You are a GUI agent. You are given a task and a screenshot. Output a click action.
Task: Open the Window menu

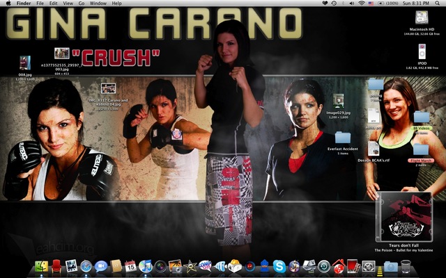pyautogui.click(x=98, y=3)
